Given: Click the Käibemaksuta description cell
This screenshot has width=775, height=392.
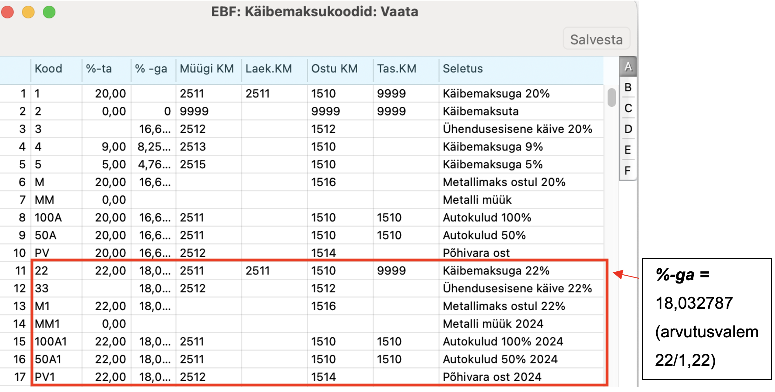Looking at the screenshot, I should [x=521, y=111].
